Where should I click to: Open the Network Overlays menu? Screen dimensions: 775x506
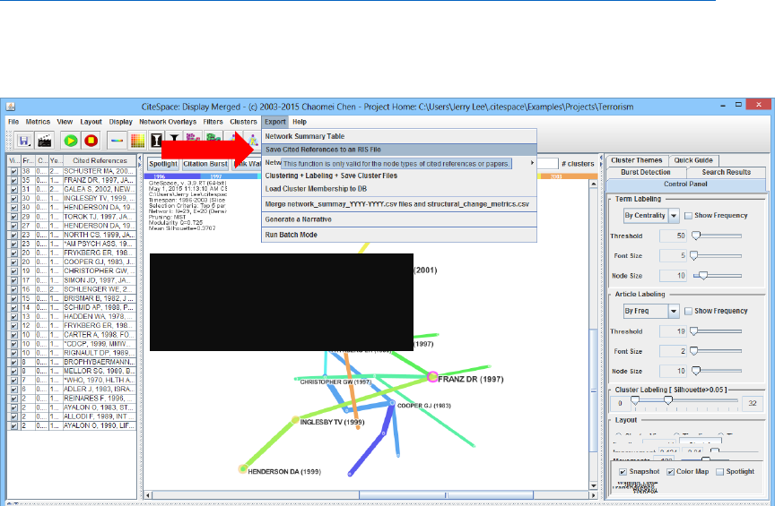pyautogui.click(x=168, y=122)
